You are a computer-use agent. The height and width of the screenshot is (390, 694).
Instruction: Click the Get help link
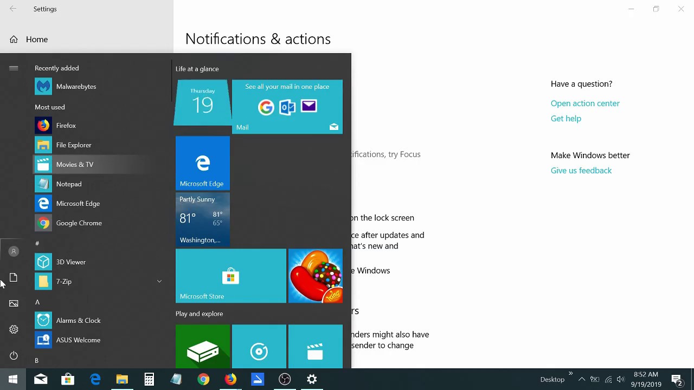pyautogui.click(x=566, y=119)
